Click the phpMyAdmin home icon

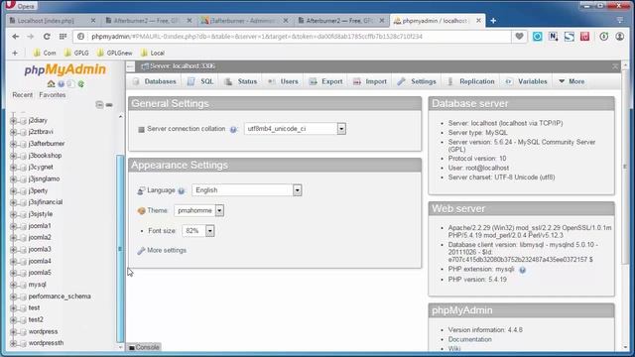[x=51, y=83]
